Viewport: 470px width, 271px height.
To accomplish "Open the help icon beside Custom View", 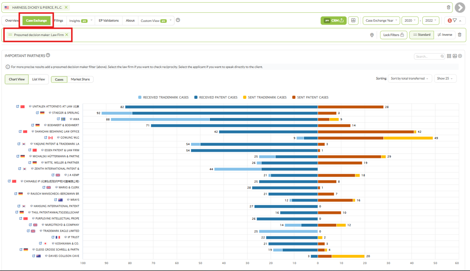I will [x=178, y=20].
